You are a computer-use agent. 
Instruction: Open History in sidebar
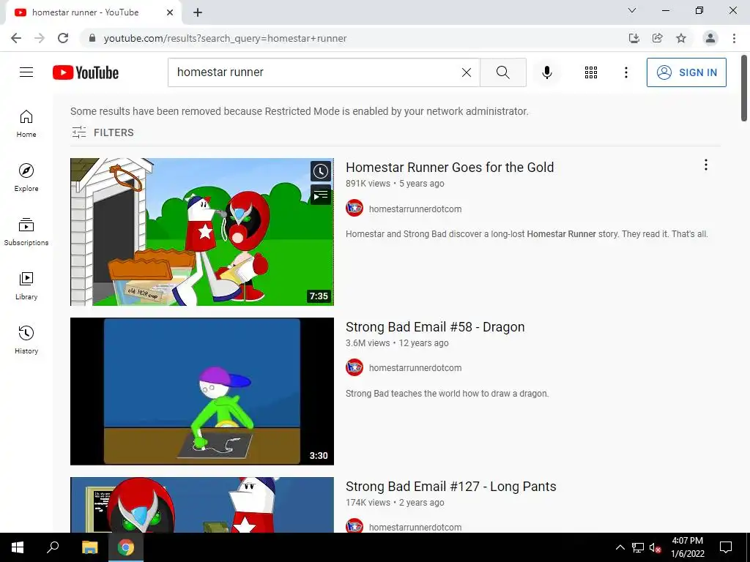[26, 340]
